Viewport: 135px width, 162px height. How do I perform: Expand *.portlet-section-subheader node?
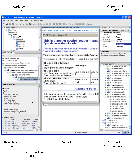106,116
